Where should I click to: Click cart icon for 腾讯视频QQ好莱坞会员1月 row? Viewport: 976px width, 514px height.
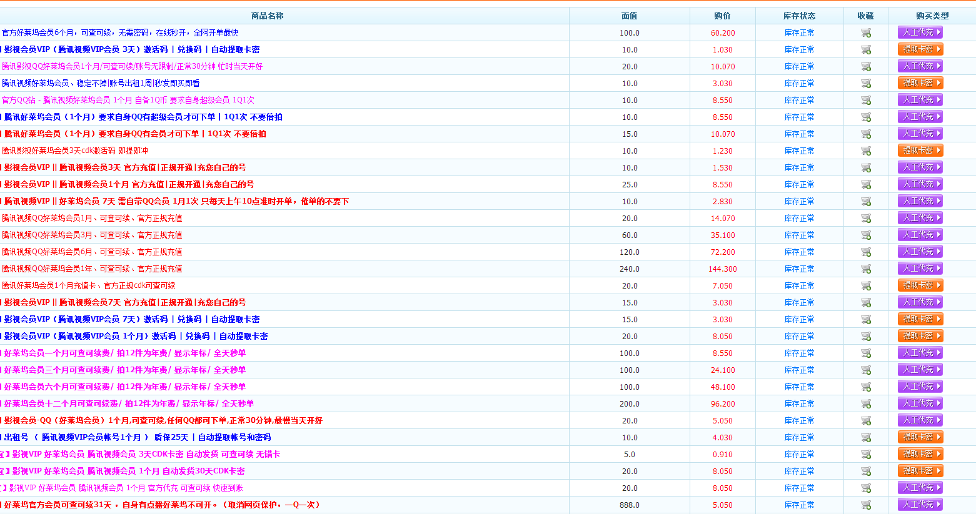[x=866, y=218]
